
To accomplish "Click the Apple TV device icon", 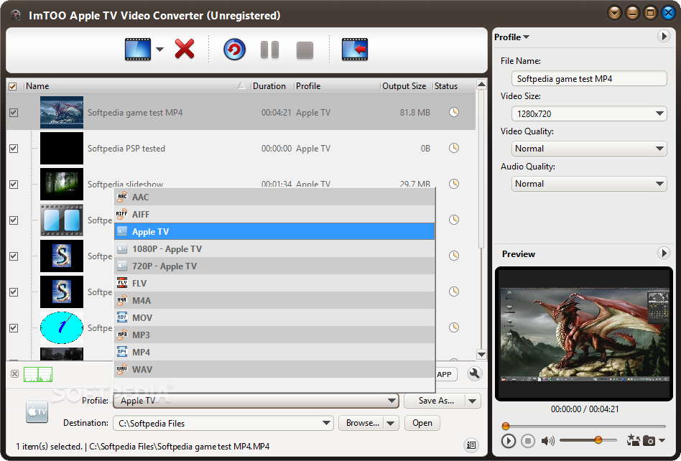I will coord(37,411).
